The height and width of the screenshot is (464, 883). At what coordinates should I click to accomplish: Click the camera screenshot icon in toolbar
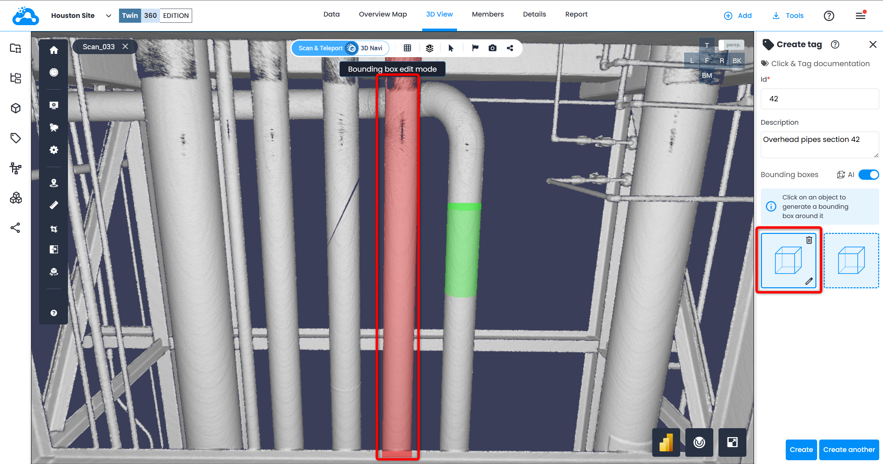pos(492,48)
